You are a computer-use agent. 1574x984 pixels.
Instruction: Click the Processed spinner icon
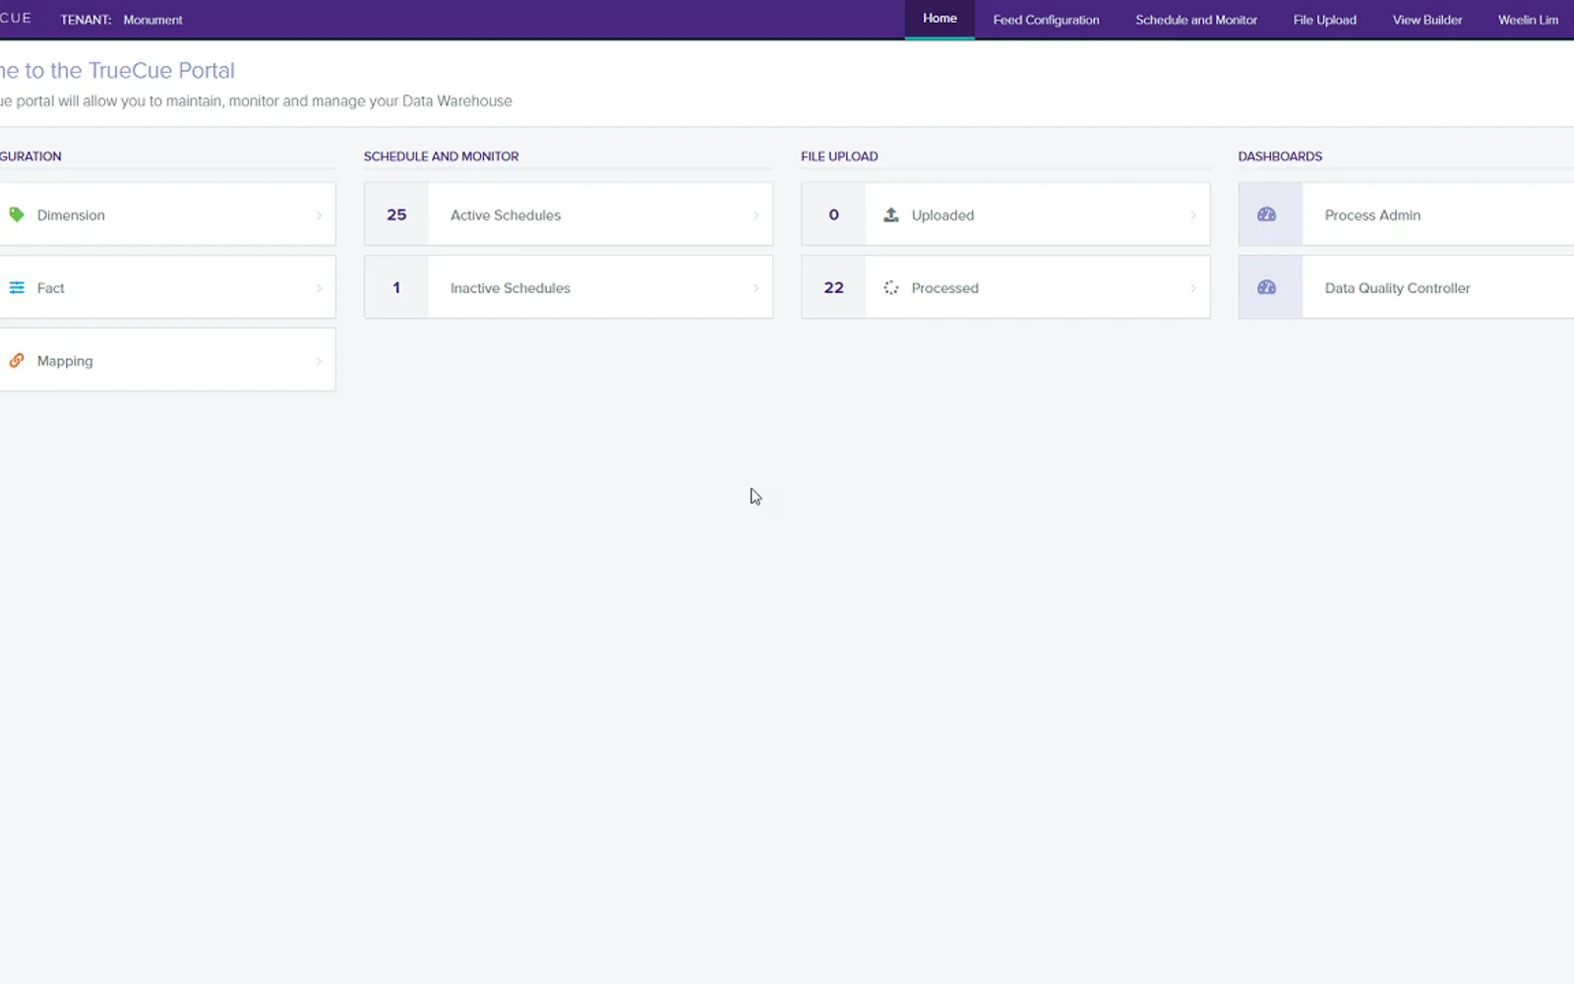[x=891, y=287]
